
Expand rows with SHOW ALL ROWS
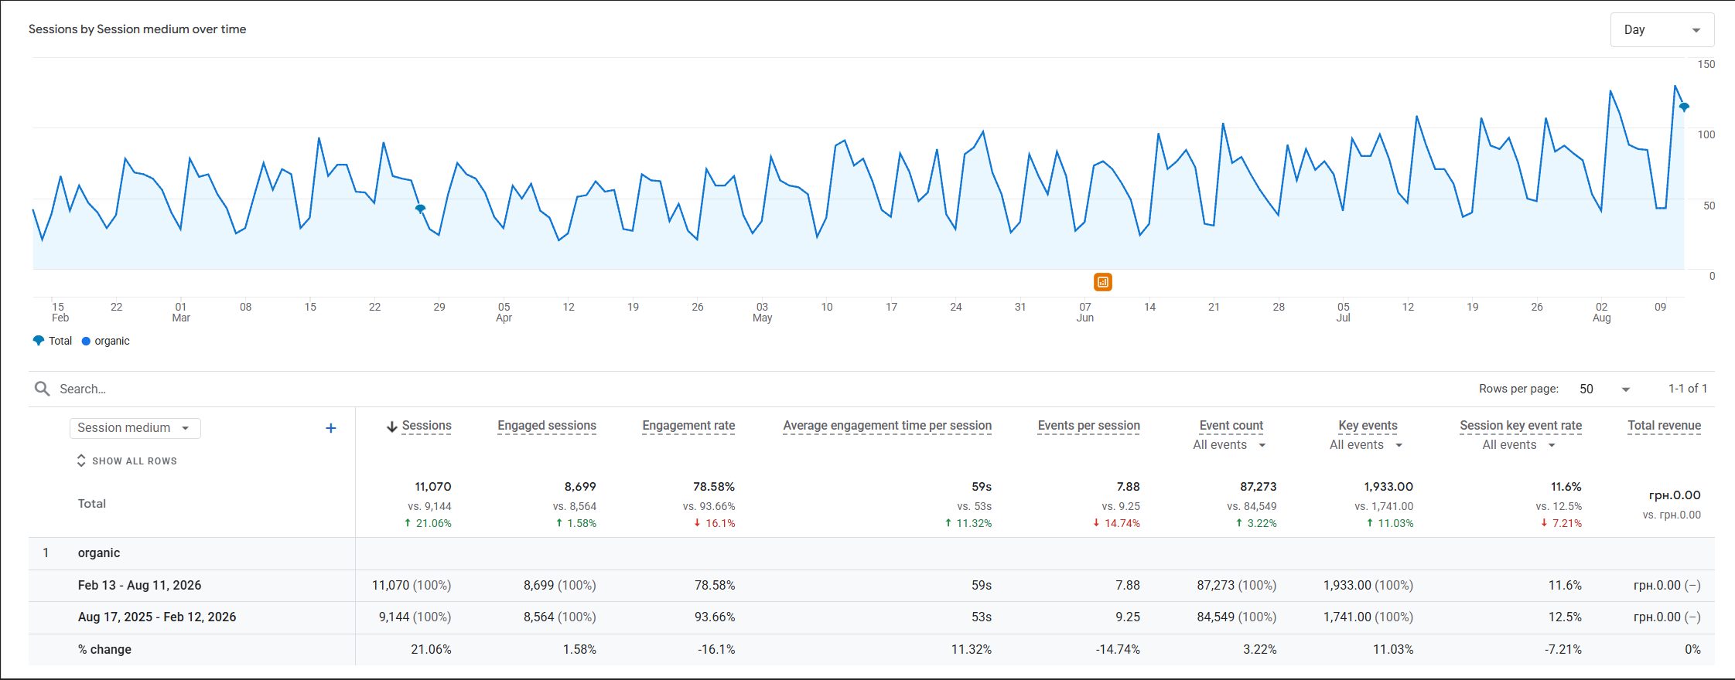point(127,461)
